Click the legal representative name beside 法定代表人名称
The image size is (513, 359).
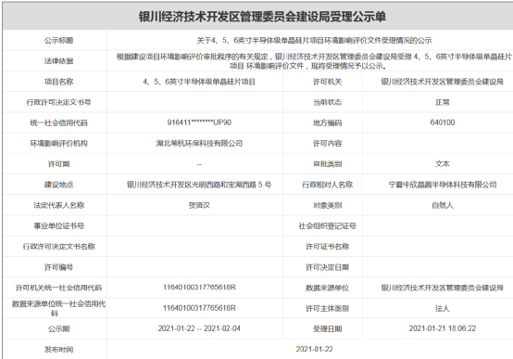pos(199,205)
